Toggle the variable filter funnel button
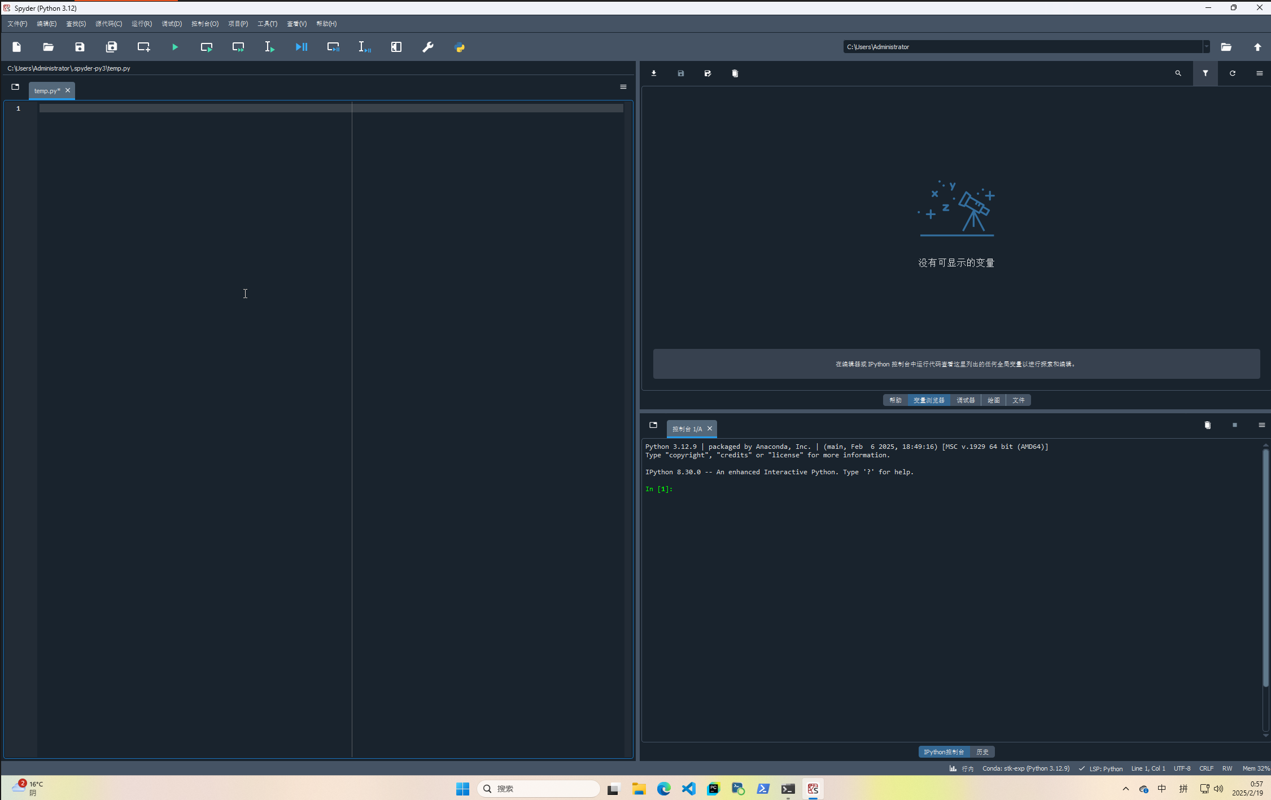The width and height of the screenshot is (1271, 800). pyautogui.click(x=1205, y=73)
